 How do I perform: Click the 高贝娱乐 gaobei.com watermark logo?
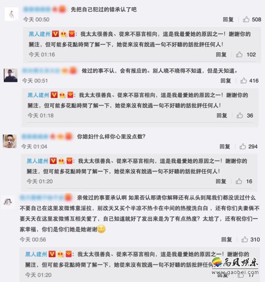click(x=235, y=266)
